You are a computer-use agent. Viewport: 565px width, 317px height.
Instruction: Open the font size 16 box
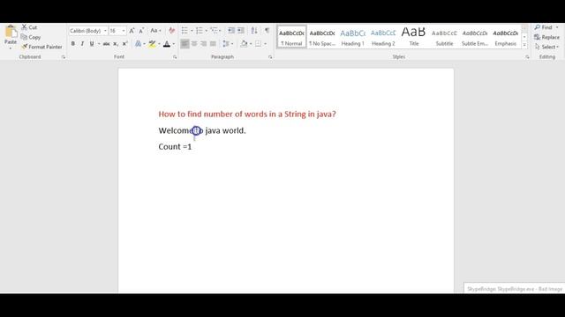(x=117, y=31)
